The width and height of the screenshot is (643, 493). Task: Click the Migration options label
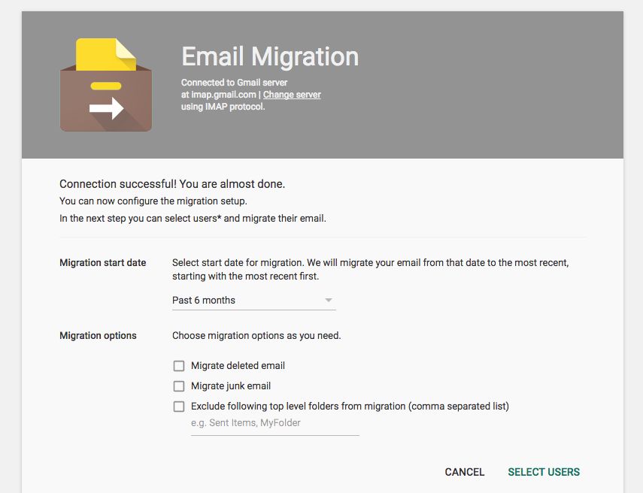(x=98, y=336)
